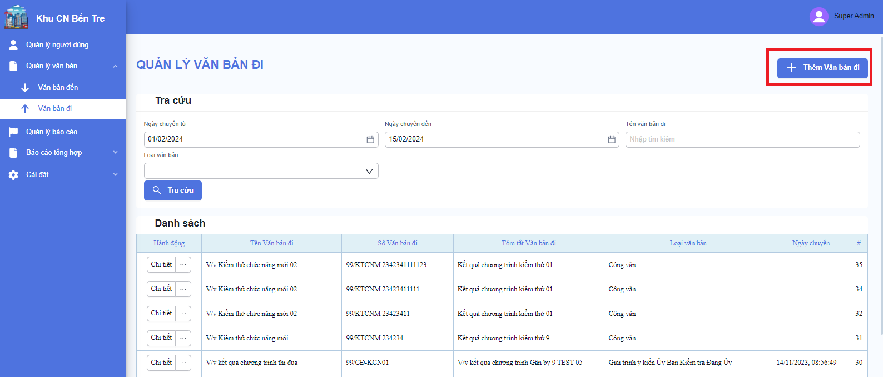This screenshot has height=377, width=883.
Task: Click the Super Admin username
Action: click(854, 16)
